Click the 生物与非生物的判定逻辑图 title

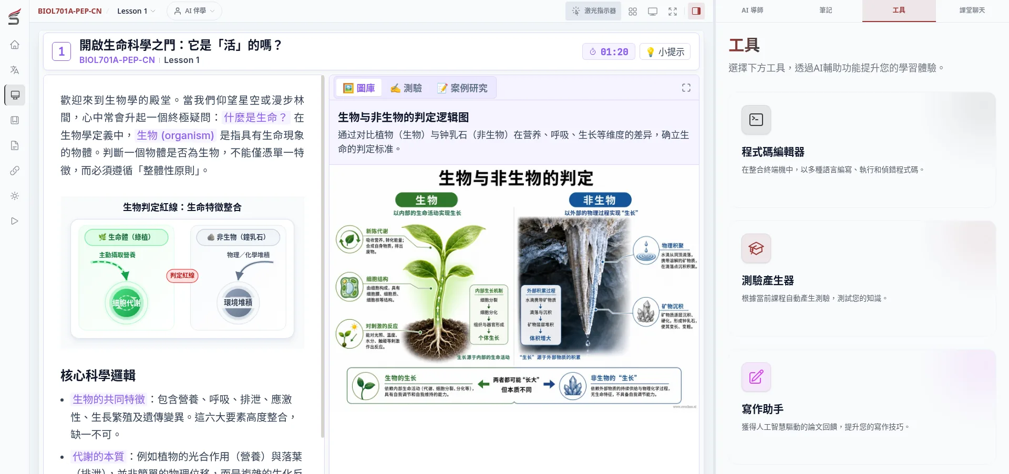(x=404, y=118)
